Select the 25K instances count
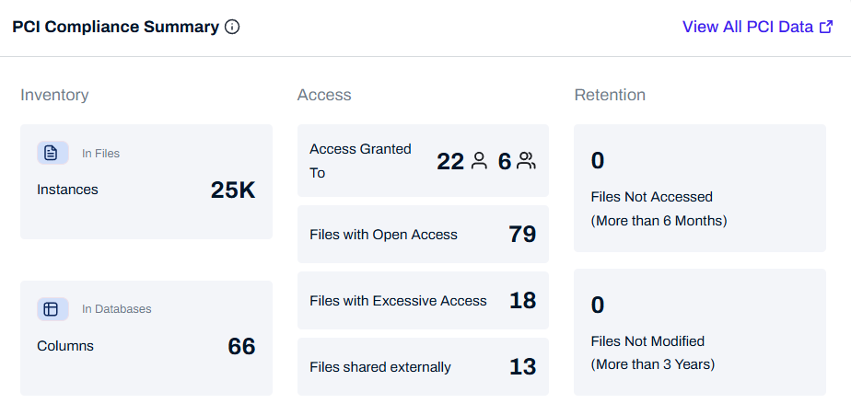The width and height of the screenshot is (851, 415). pos(233,190)
